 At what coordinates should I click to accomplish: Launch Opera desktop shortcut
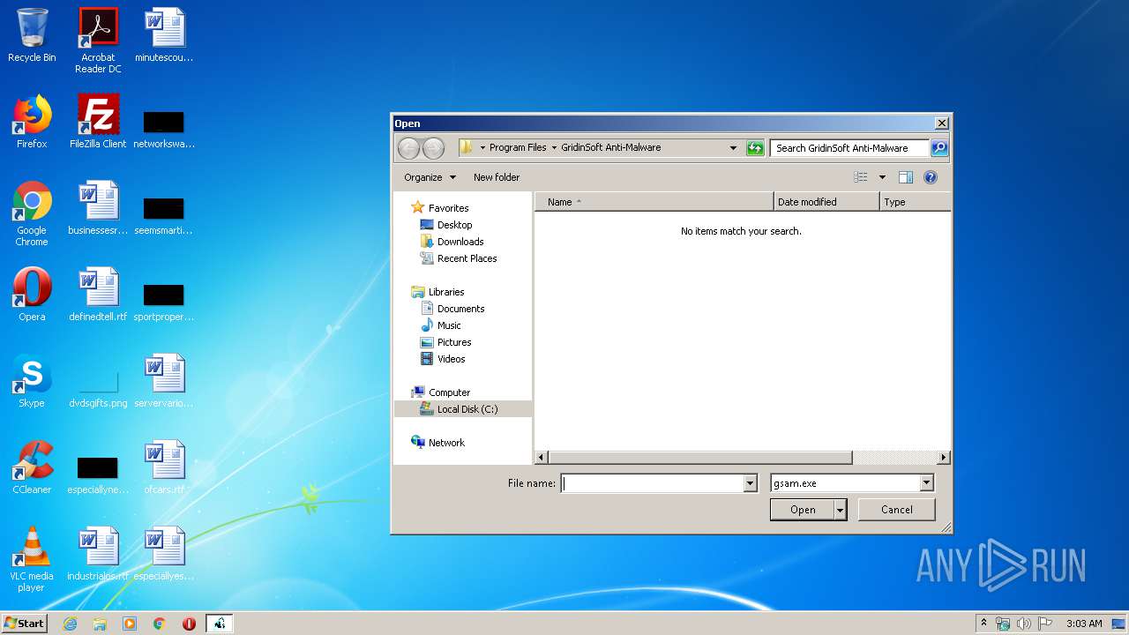coord(32,295)
